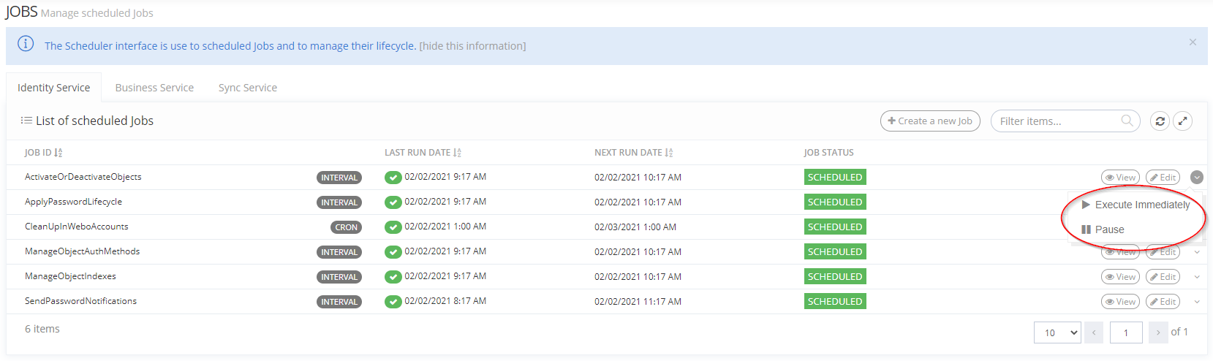Open the page size dropdown

(1057, 332)
